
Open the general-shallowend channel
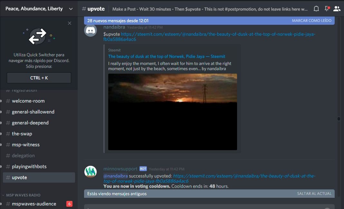[x=39, y=112]
